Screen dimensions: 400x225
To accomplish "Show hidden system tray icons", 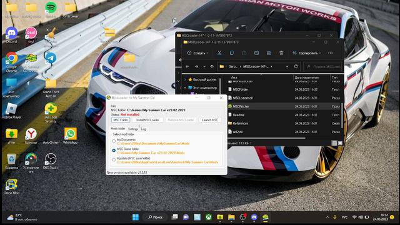I will [x=327, y=217].
